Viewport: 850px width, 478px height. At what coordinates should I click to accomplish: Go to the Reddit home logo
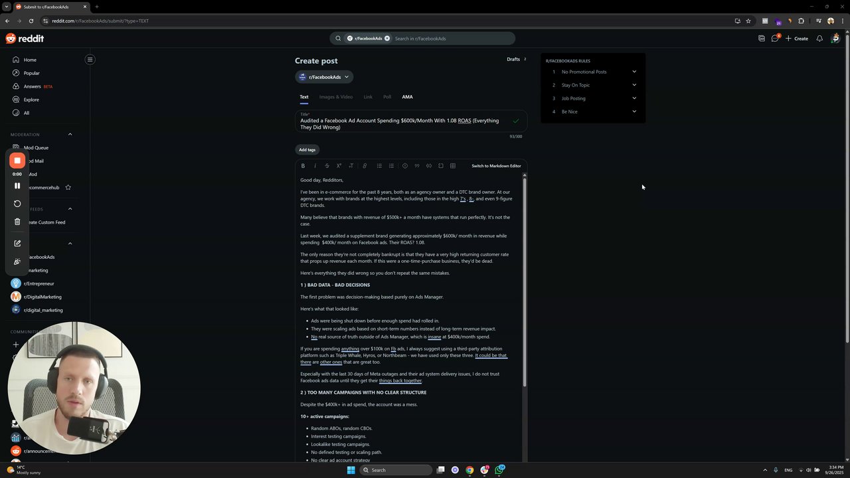pyautogui.click(x=25, y=39)
